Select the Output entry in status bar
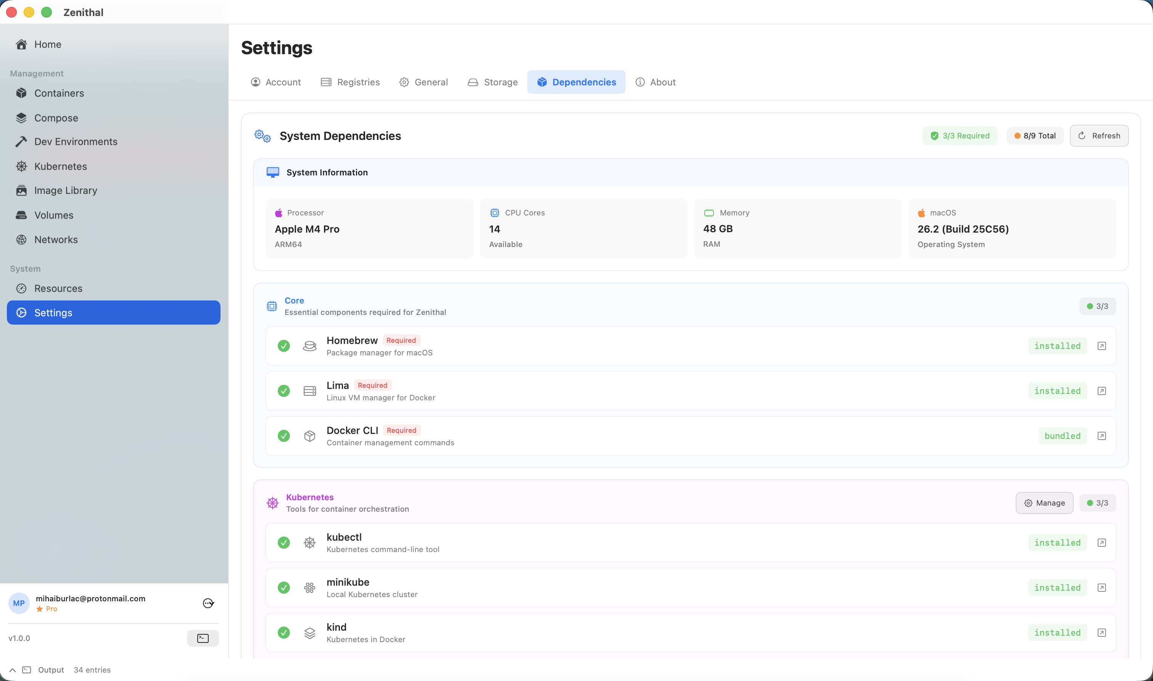Screen dimensions: 1153x681 [50, 670]
